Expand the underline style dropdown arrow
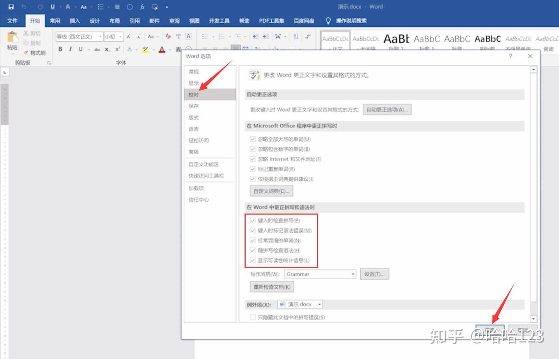 tap(89, 49)
